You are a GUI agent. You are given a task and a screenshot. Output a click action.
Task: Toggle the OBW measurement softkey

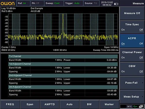[x=132, y=69]
